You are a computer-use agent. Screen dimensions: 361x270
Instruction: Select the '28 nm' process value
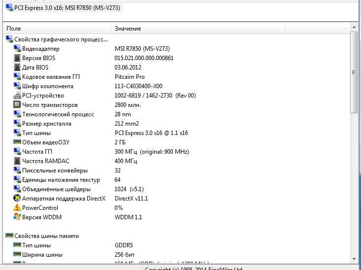pyautogui.click(x=123, y=114)
